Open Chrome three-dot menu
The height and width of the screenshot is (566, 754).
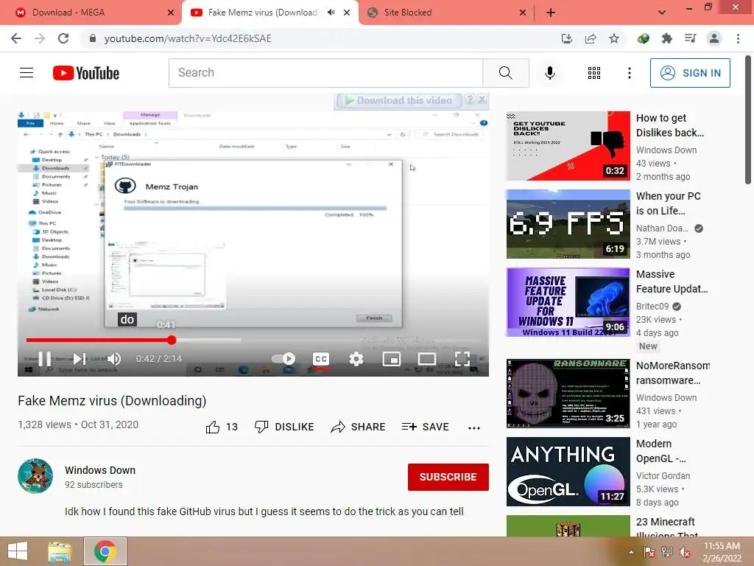tap(738, 38)
